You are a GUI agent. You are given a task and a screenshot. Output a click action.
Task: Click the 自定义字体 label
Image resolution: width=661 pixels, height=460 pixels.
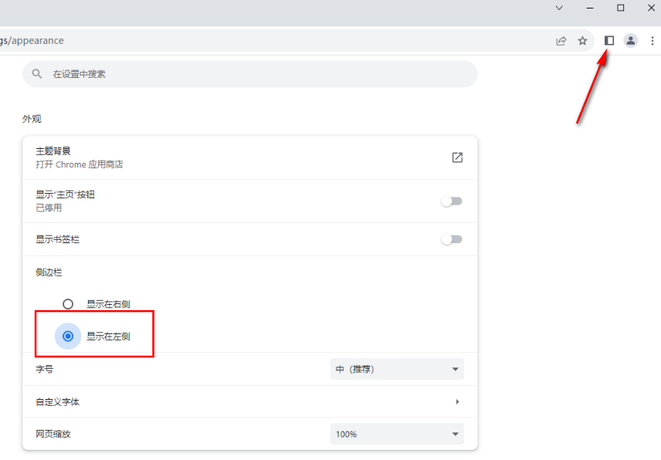(58, 402)
